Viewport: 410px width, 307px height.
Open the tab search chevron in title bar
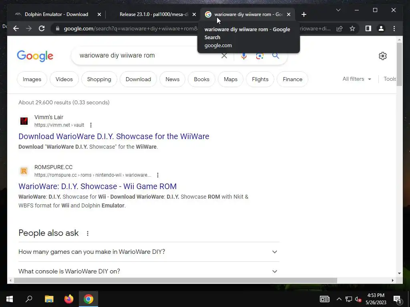tap(338, 10)
